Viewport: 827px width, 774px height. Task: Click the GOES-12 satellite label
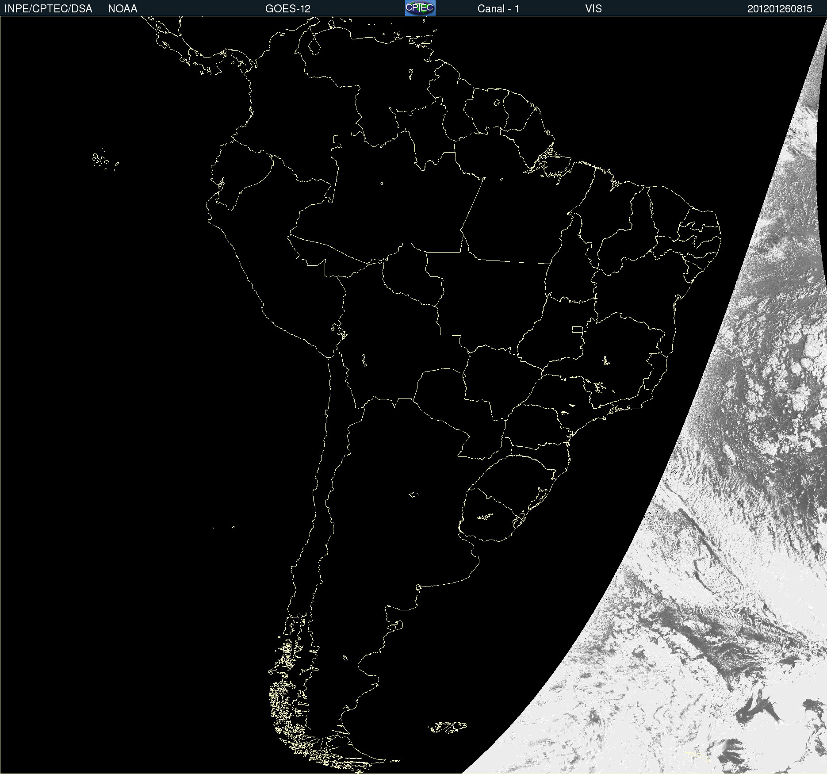pyautogui.click(x=288, y=9)
